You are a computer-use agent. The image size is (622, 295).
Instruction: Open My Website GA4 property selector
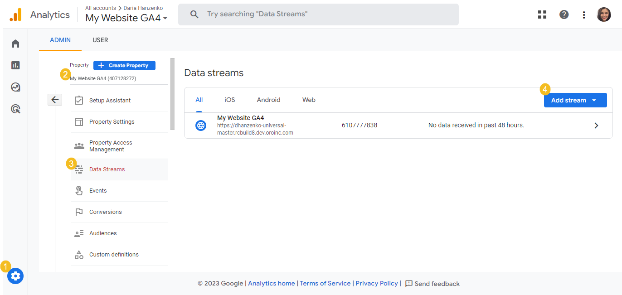126,18
